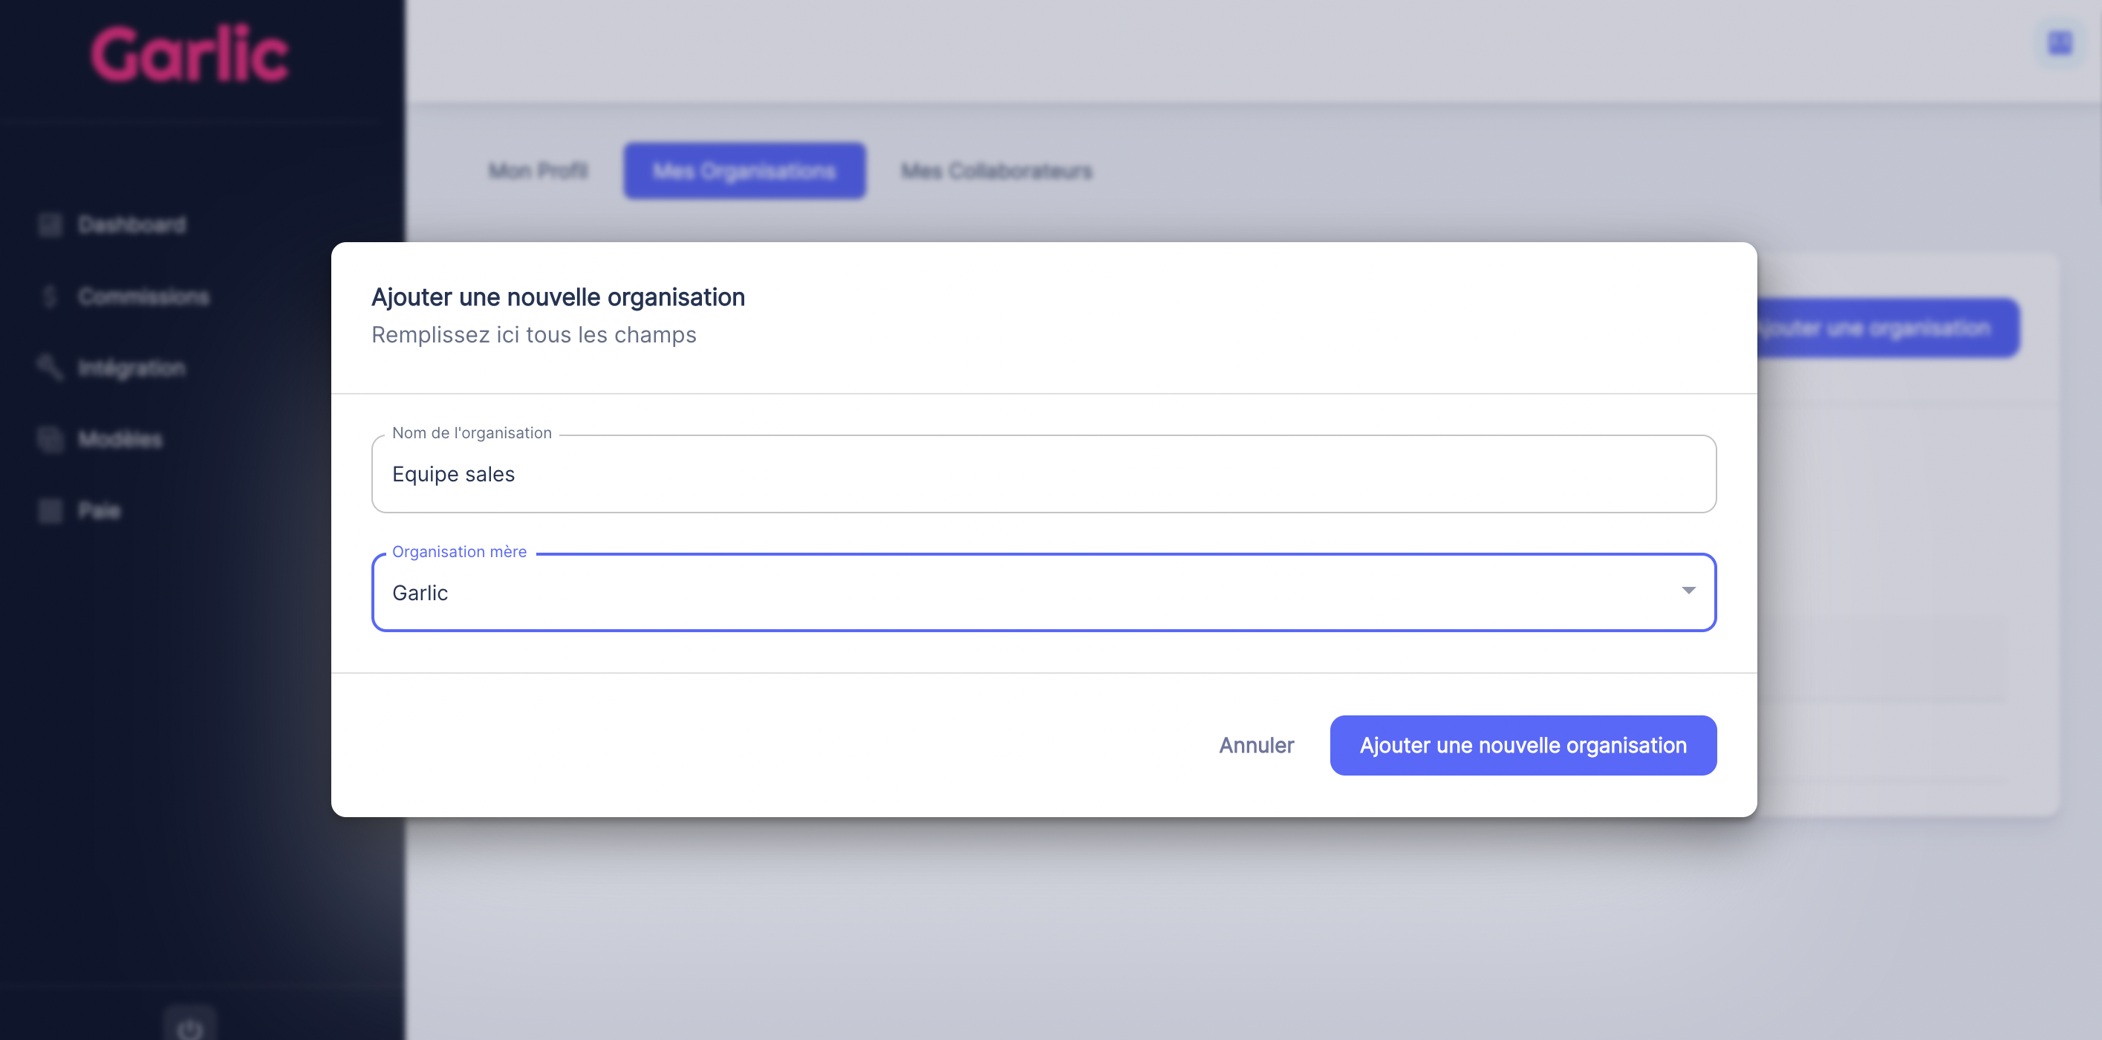Open the user profile avatar icon
Screen dimensions: 2102x1040
coord(2060,42)
